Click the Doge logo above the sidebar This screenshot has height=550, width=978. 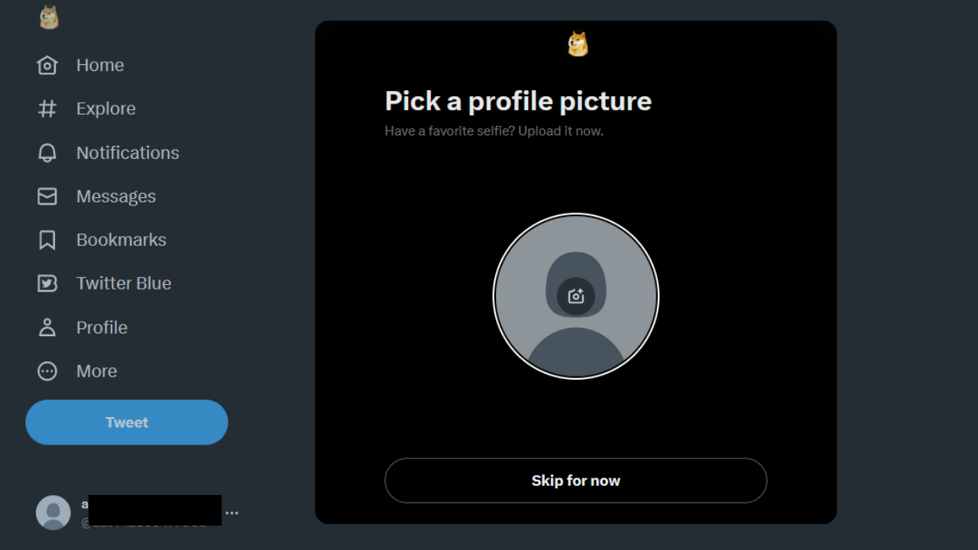(49, 18)
